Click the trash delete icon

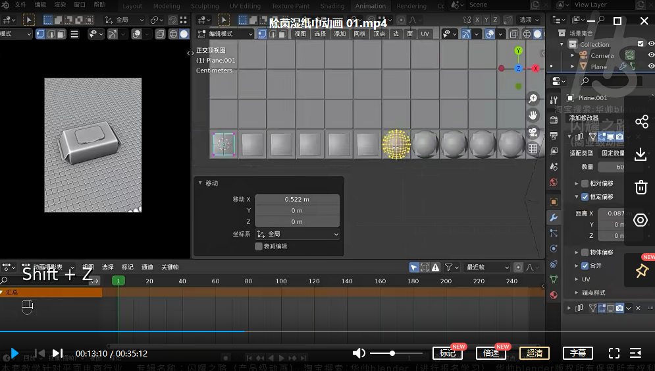(641, 187)
